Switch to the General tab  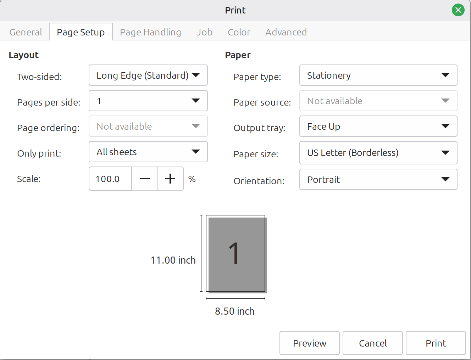[26, 32]
